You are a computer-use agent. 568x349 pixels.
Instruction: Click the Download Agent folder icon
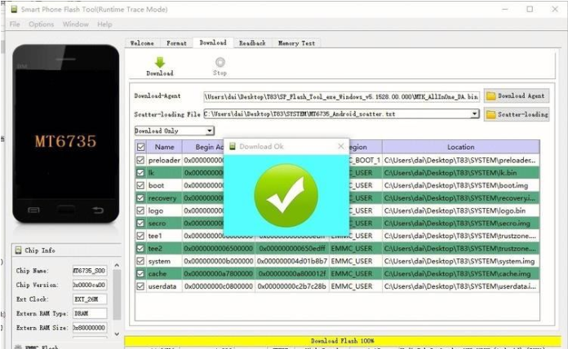point(490,96)
